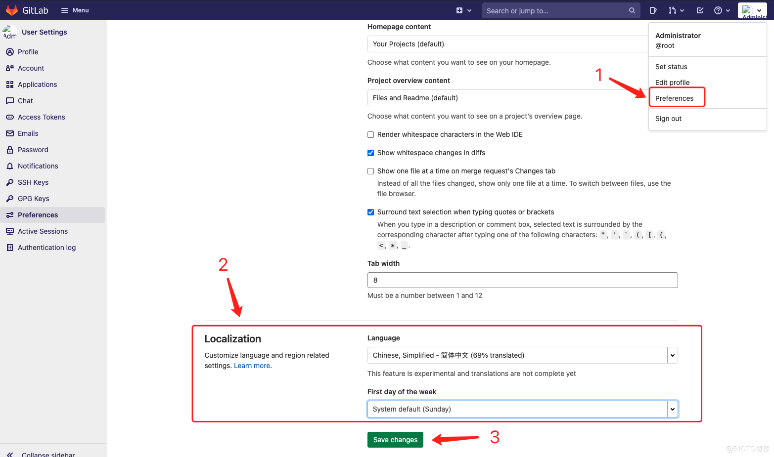Uncheck Surround text selection option

[370, 212]
